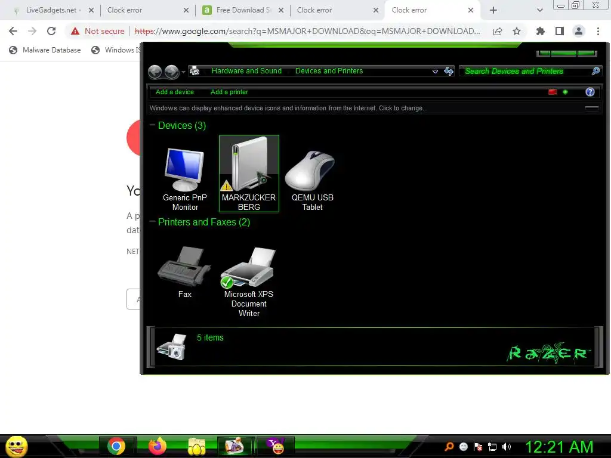611x458 pixels.
Task: Open Chrome three-dot menu
Action: 598,31
